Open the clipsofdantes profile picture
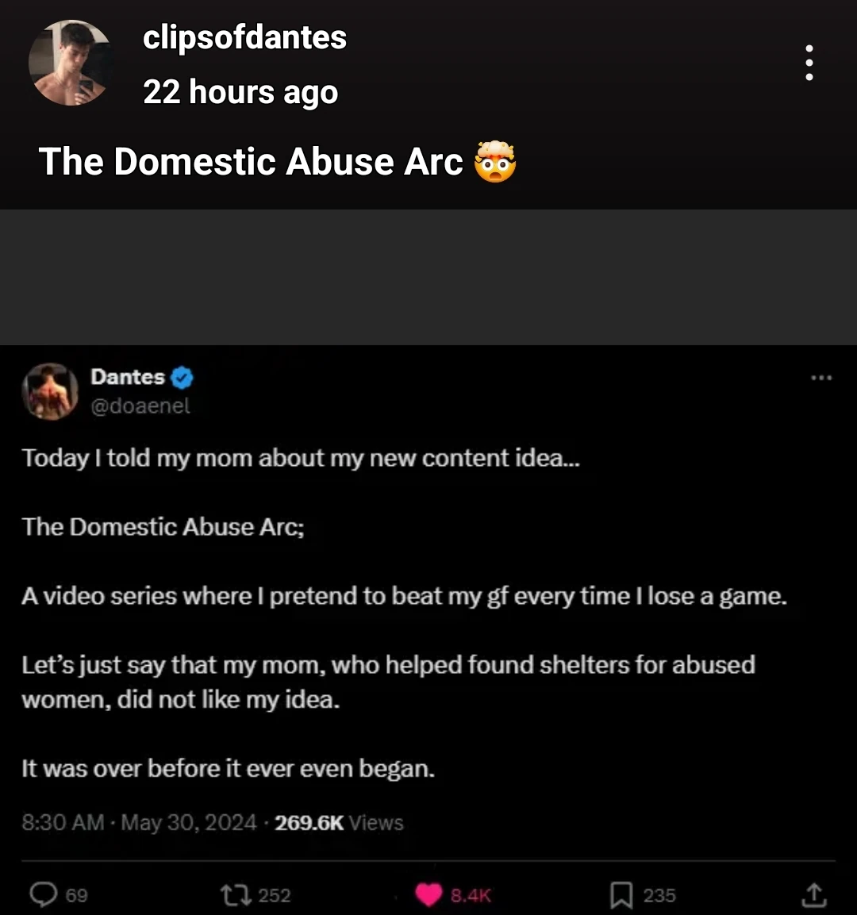857x915 pixels. point(70,63)
